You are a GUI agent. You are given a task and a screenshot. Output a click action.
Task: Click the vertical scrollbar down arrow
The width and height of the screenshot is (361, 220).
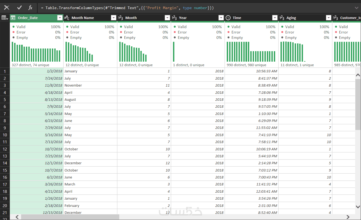358,207
